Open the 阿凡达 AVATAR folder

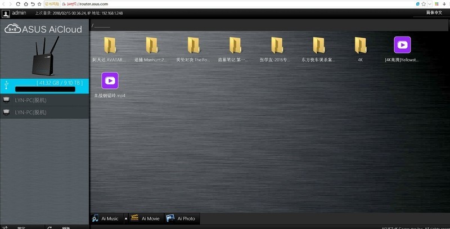[110, 49]
